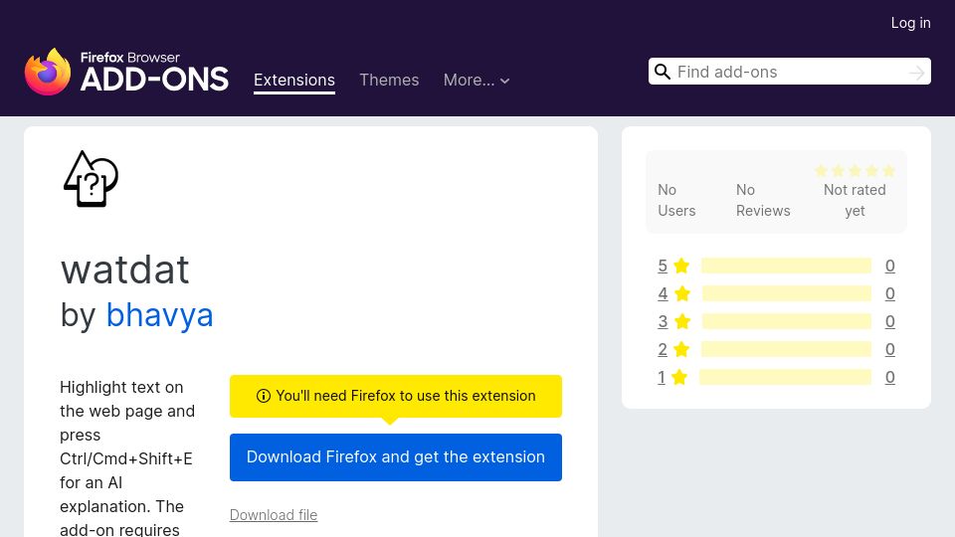The width and height of the screenshot is (955, 537).
Task: Click the Log in link
Action: [910, 23]
